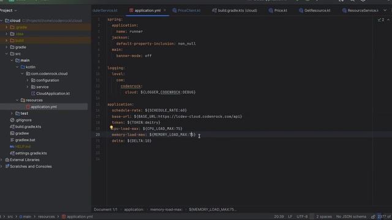Select gradlew file in tree

(22, 133)
